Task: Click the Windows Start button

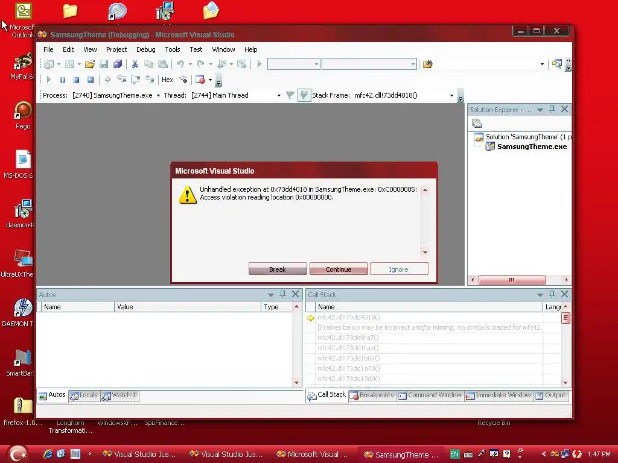Action: pyautogui.click(x=18, y=454)
